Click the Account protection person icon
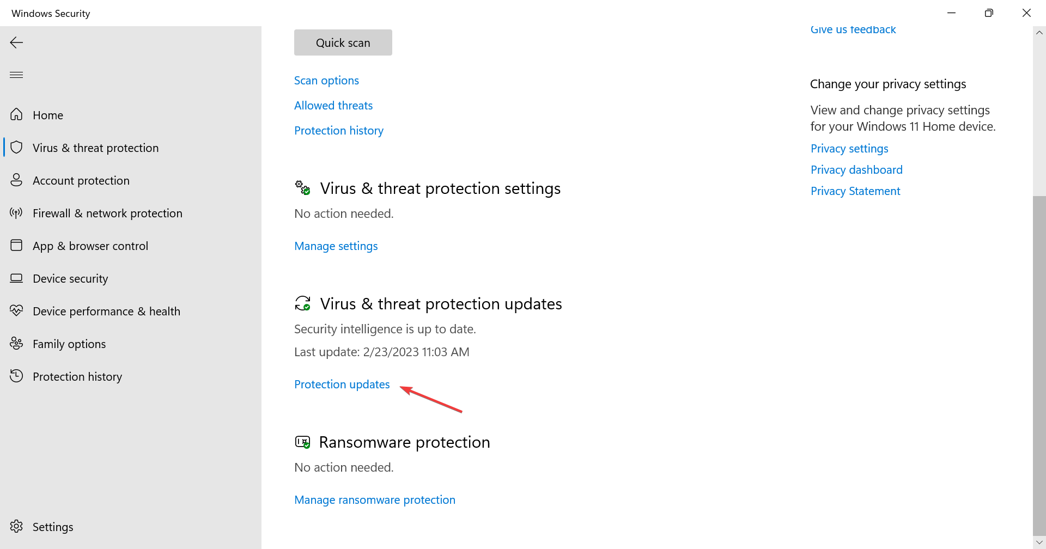 [x=16, y=180]
